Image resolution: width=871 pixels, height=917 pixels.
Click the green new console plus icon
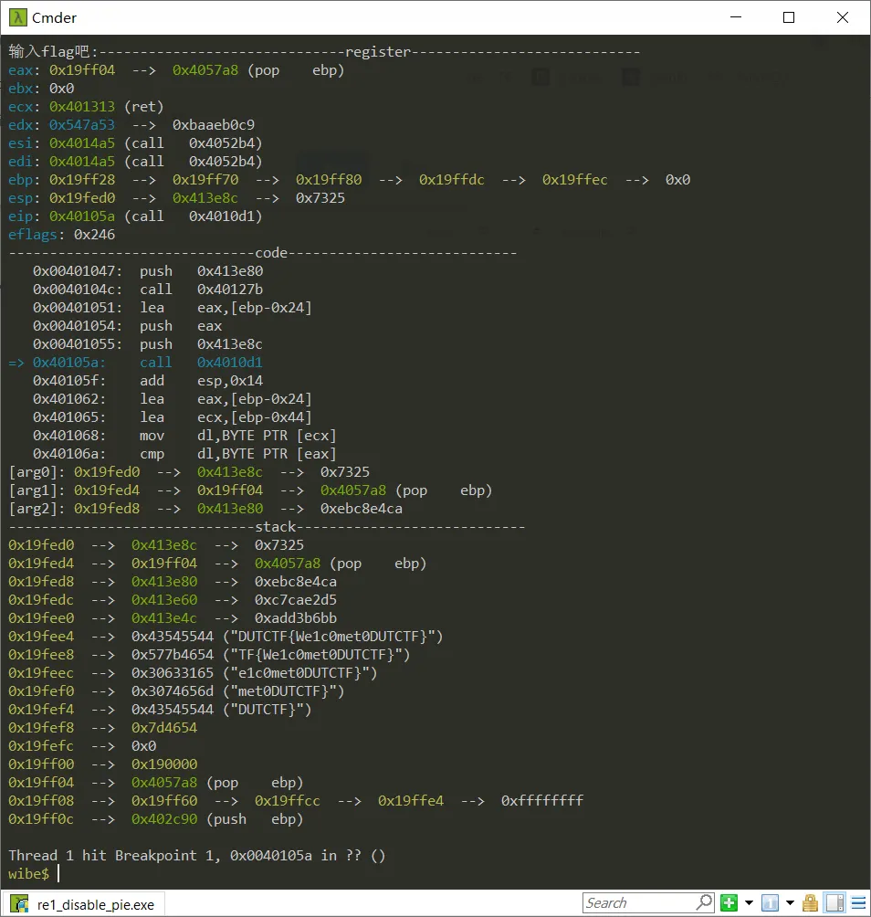729,903
